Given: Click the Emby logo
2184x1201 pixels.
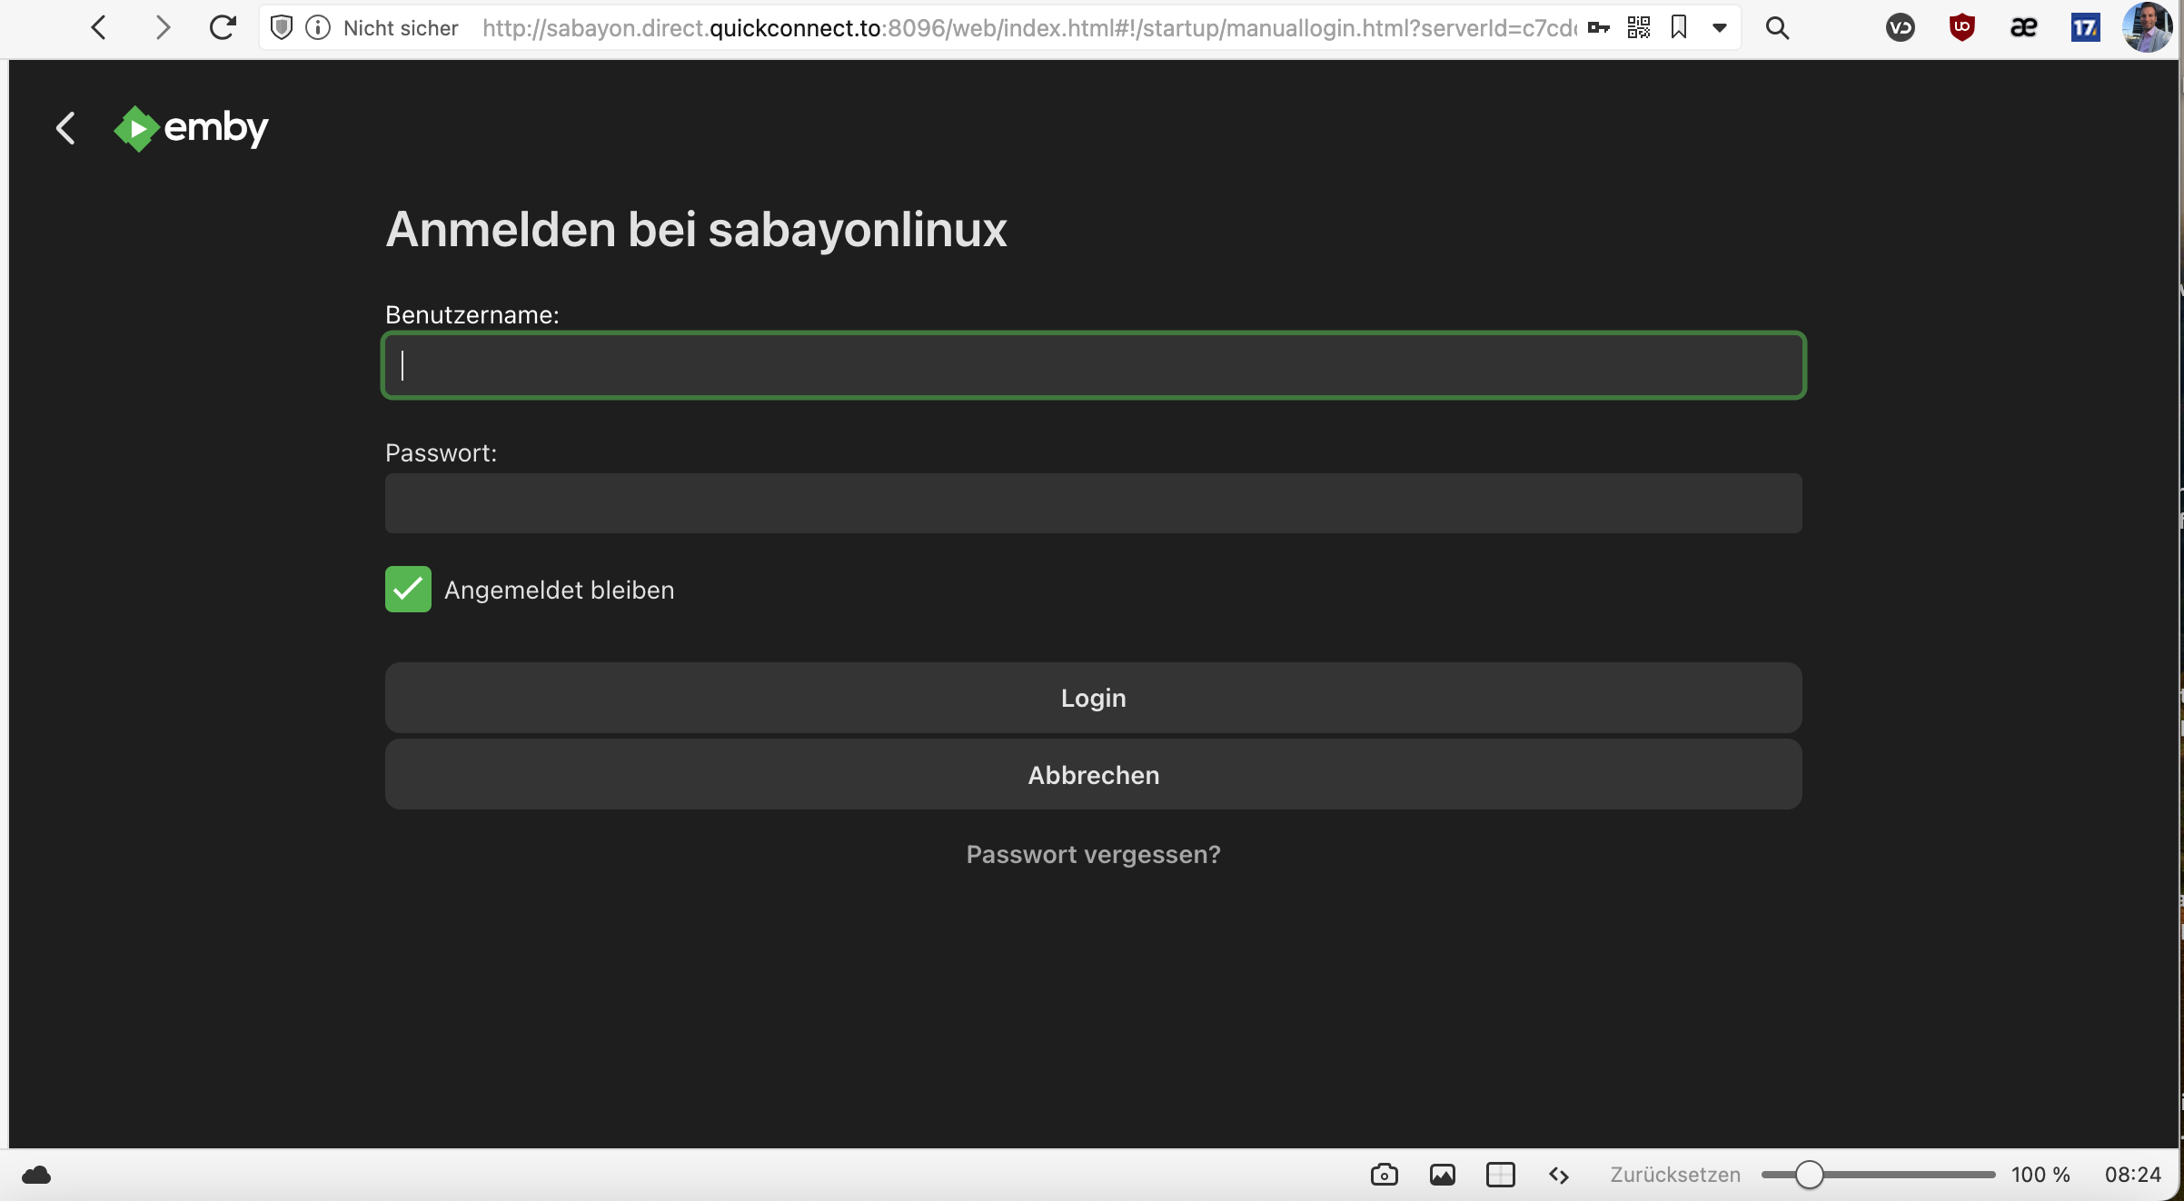Looking at the screenshot, I should pyautogui.click(x=192, y=128).
